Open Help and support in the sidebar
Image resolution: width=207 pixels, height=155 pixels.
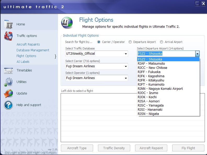click(29, 105)
